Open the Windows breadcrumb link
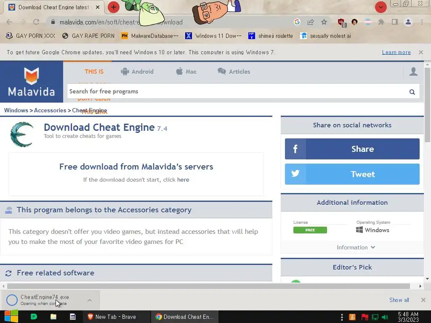This screenshot has width=431, height=323. tap(16, 110)
